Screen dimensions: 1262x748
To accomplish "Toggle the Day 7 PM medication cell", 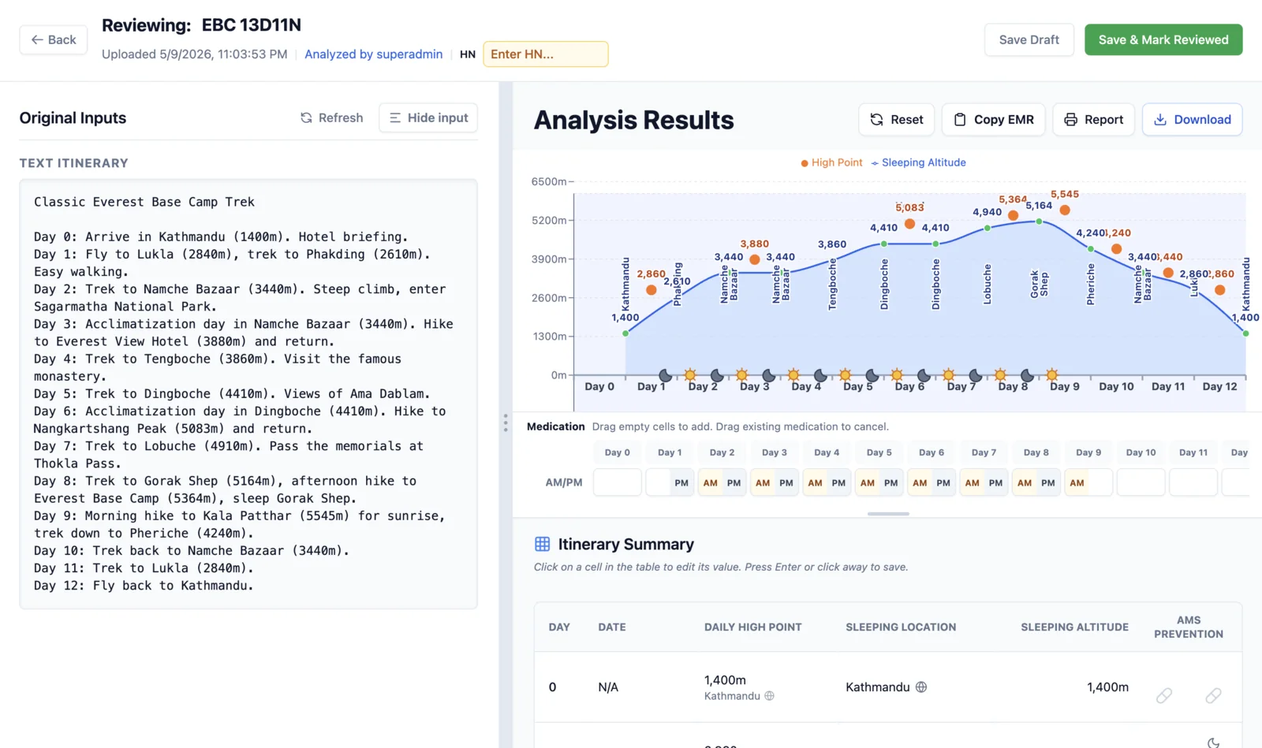I will [x=995, y=482].
